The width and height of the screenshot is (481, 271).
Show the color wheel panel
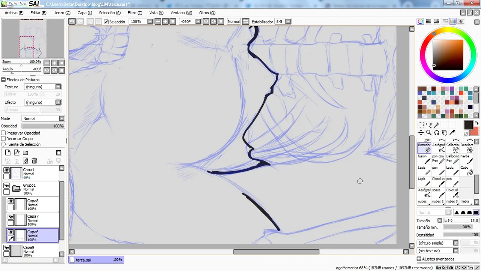pos(420,21)
